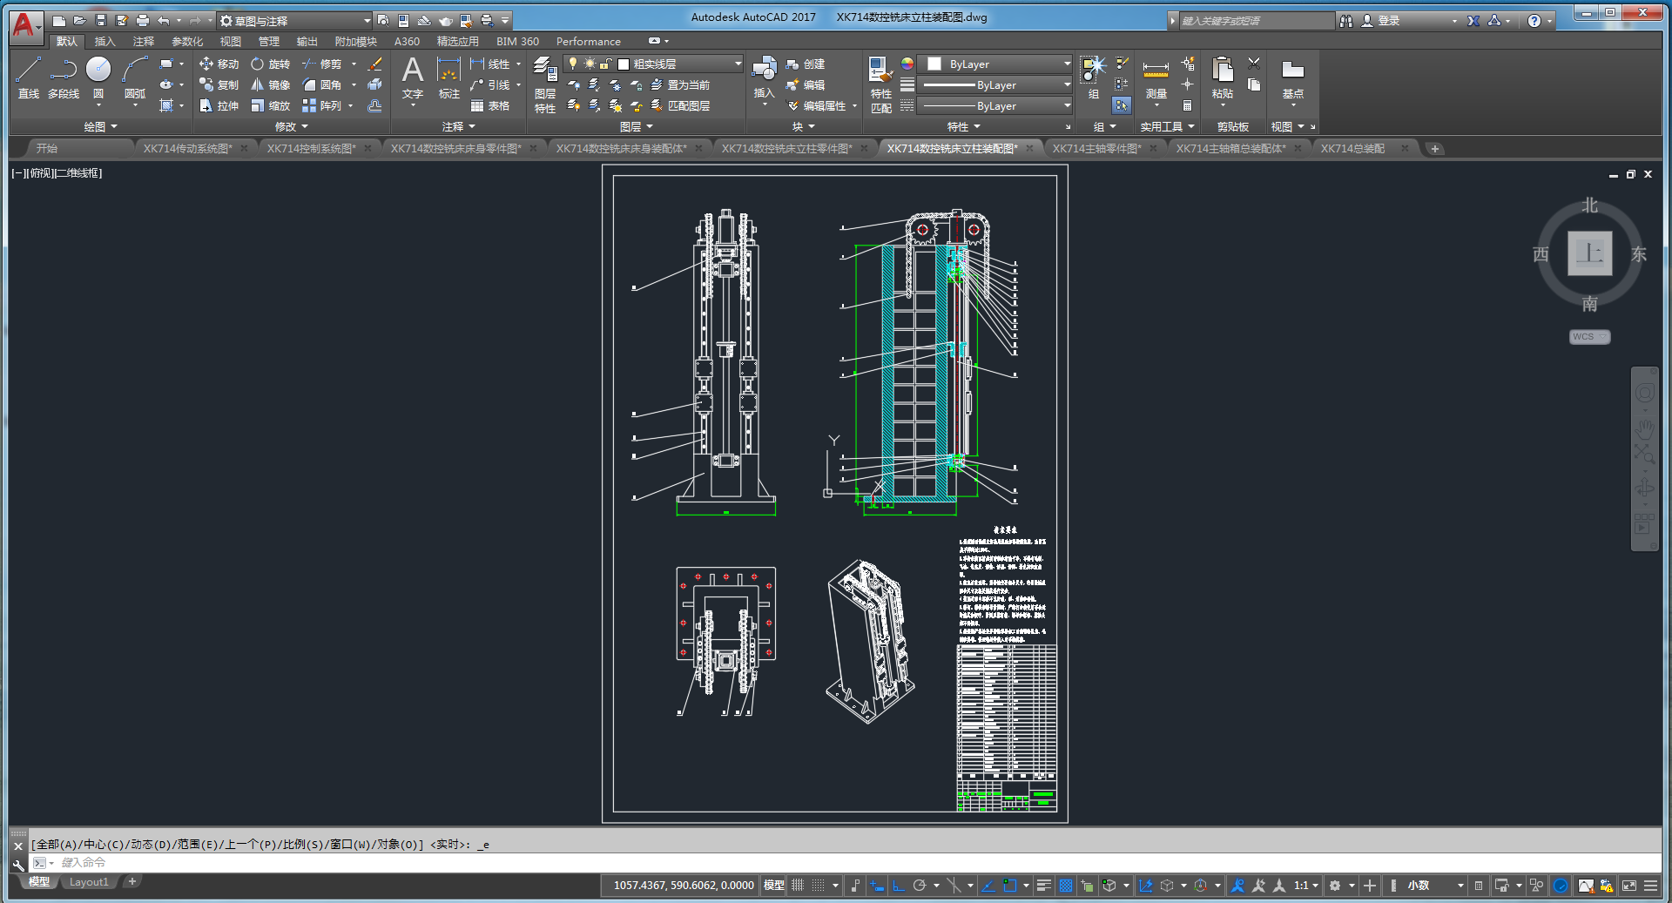1672x903 pixels.
Task: Expand the 绘图 panel flyout
Action: click(x=100, y=126)
